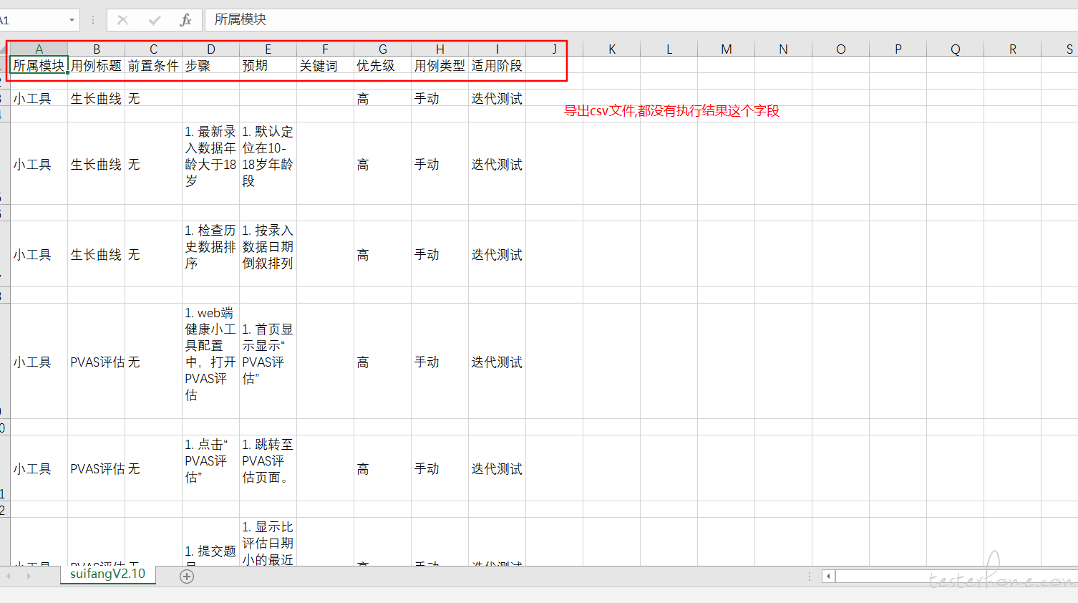Screen dimensions: 1078x603
Task: Select header cell 用例标题
Action: coord(97,65)
